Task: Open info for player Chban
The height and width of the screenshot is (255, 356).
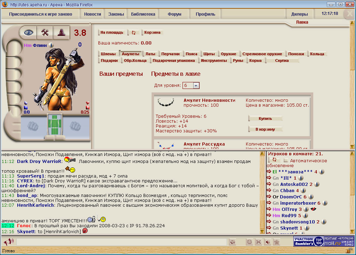Action: click(303, 191)
